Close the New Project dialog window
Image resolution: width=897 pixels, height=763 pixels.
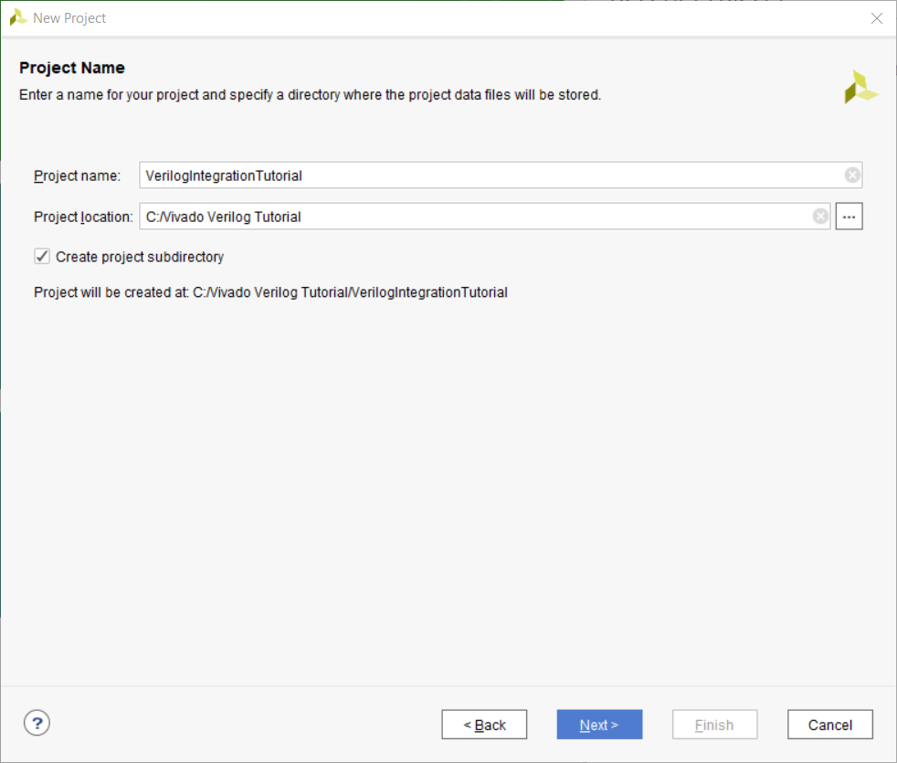(x=876, y=18)
